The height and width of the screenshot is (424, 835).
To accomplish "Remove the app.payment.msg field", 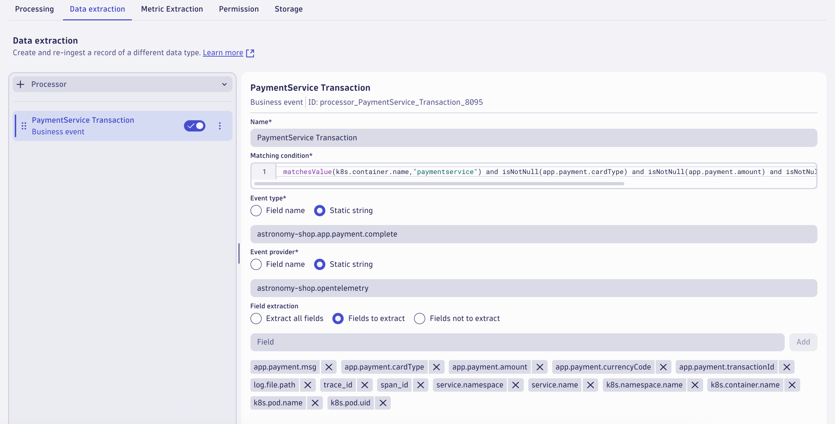I will 329,367.
